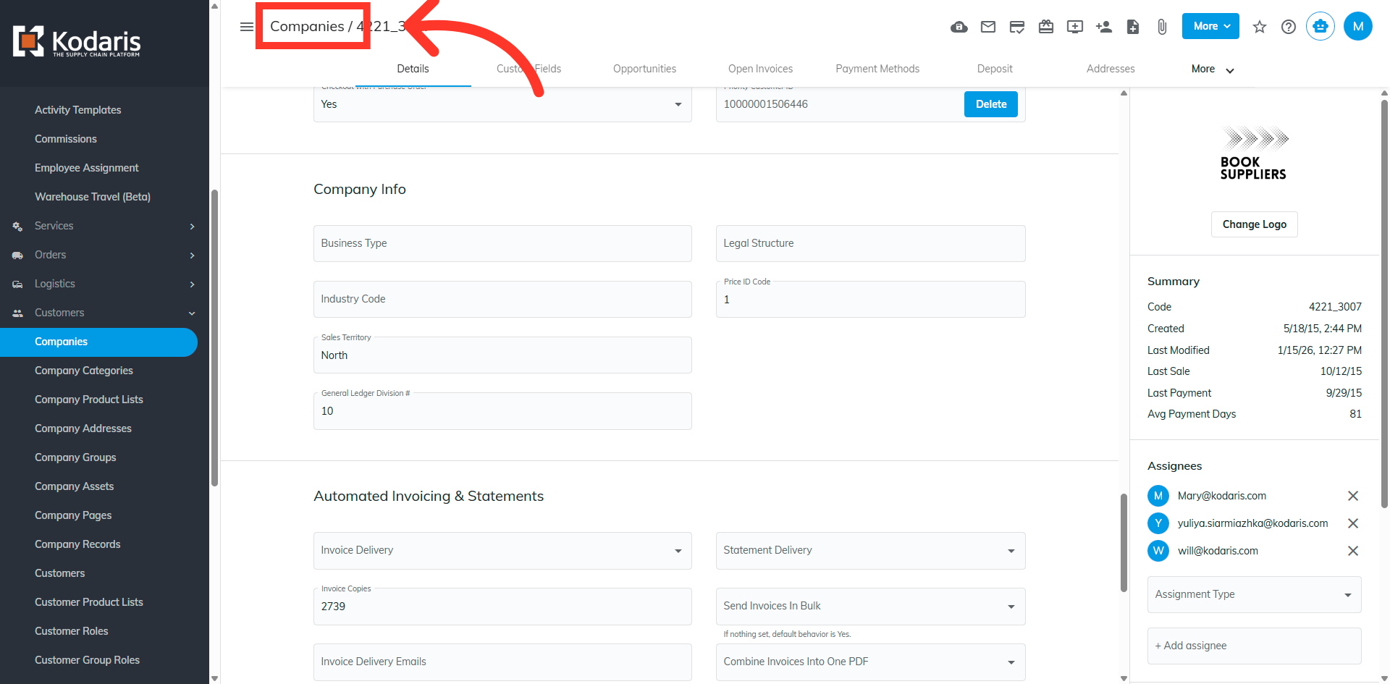The height and width of the screenshot is (684, 1390).
Task: Switch to the Opportunities tab
Action: point(644,69)
